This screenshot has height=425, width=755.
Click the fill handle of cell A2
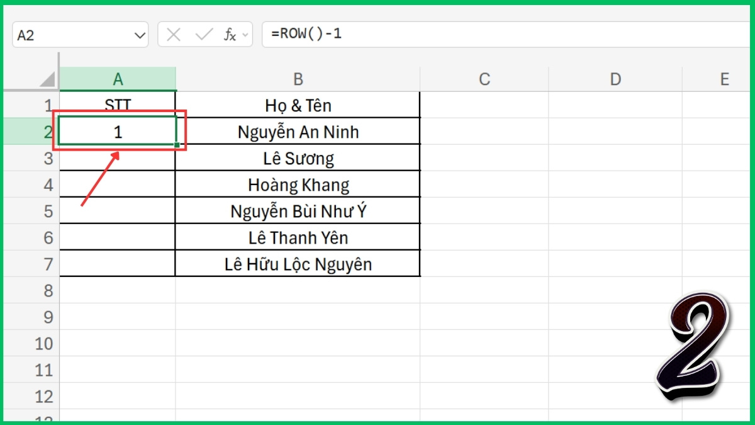click(177, 145)
